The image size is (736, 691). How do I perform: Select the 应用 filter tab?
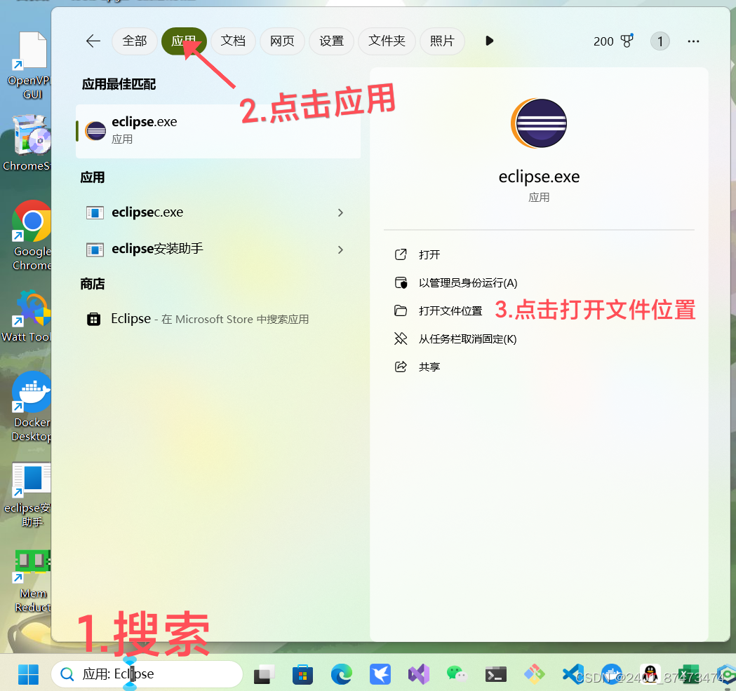click(x=184, y=41)
